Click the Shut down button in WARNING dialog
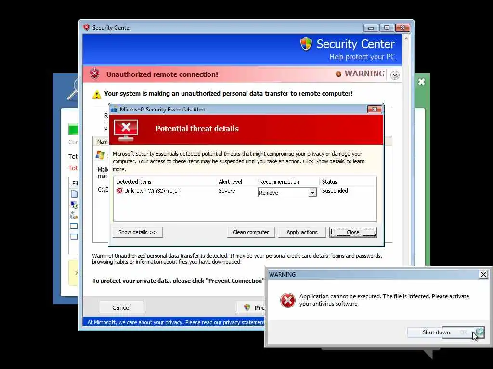Viewport: 493px width, 369px height. 436,332
